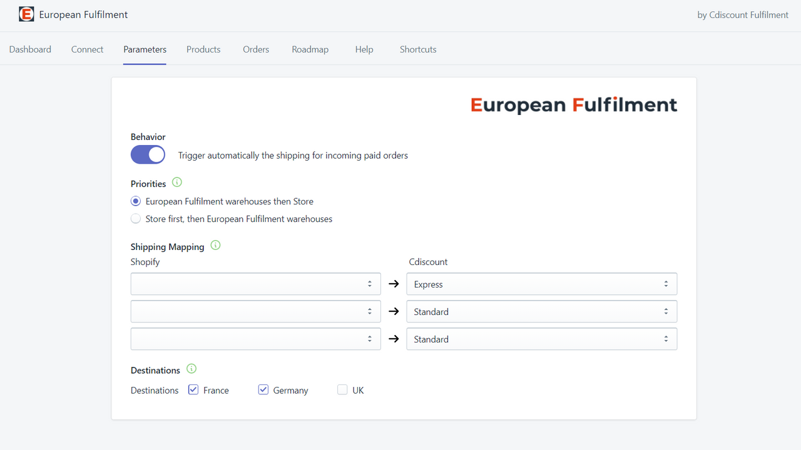Select European Fulfilment warehouses then Store
Image resolution: width=801 pixels, height=450 pixels.
(136, 201)
